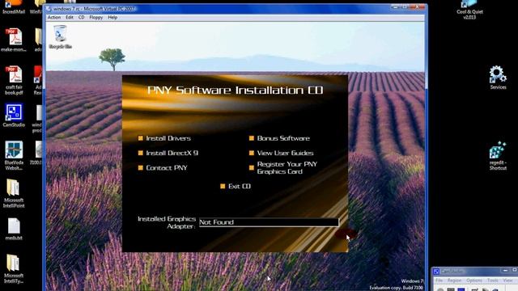The image size is (518, 291).
Task: Open Region menu in CamStudio window
Action: point(454,280)
